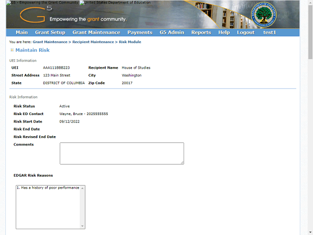Click the EDGAR Risk Reasons label

click(33, 175)
